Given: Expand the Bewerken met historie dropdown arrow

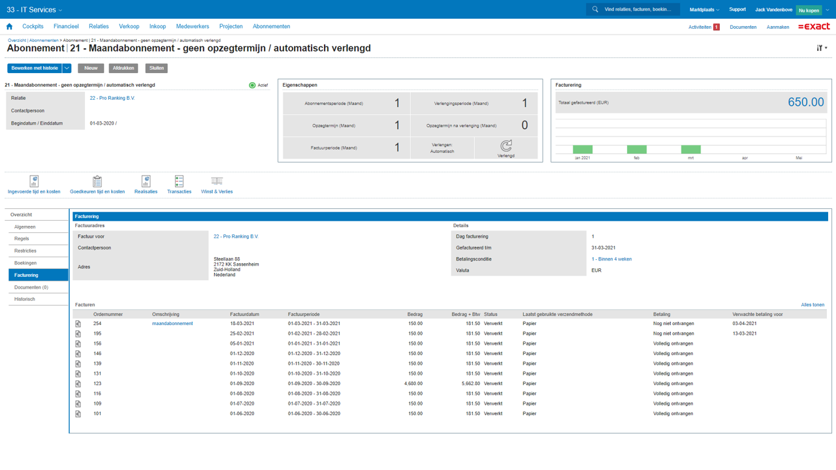Looking at the screenshot, I should click(67, 68).
